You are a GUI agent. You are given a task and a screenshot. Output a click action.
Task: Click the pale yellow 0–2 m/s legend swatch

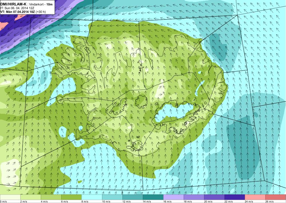tap(10, 197)
